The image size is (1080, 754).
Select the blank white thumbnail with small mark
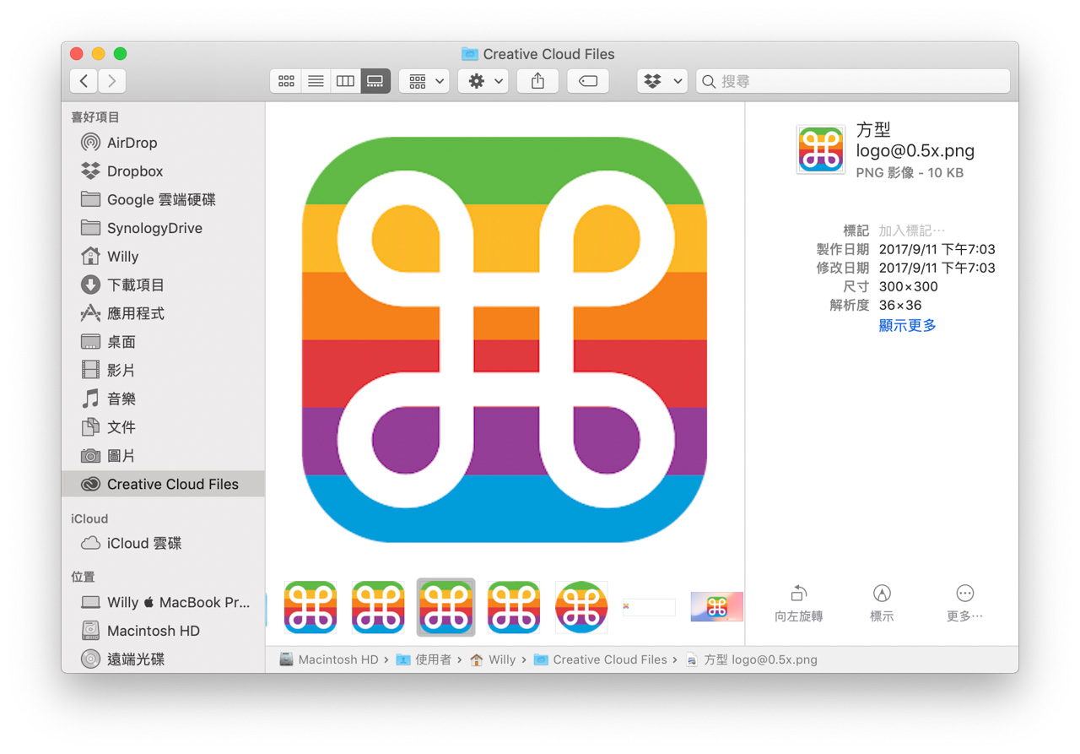point(649,607)
